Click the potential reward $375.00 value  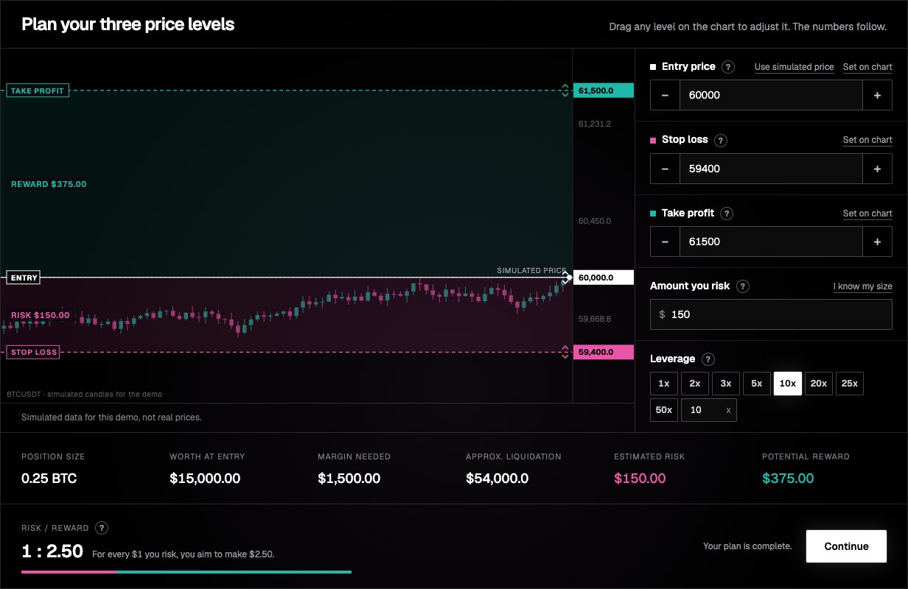[x=788, y=479]
